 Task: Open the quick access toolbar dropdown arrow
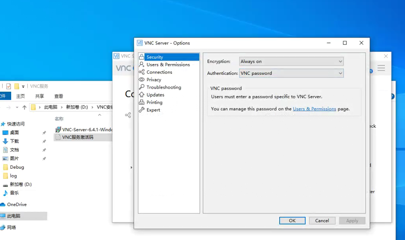[23, 87]
